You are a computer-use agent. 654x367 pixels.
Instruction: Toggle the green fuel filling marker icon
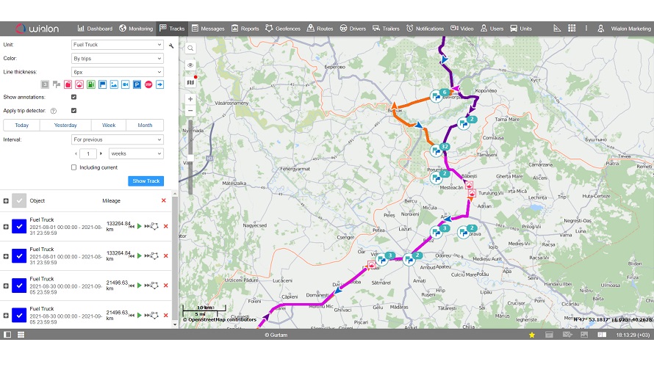point(91,84)
